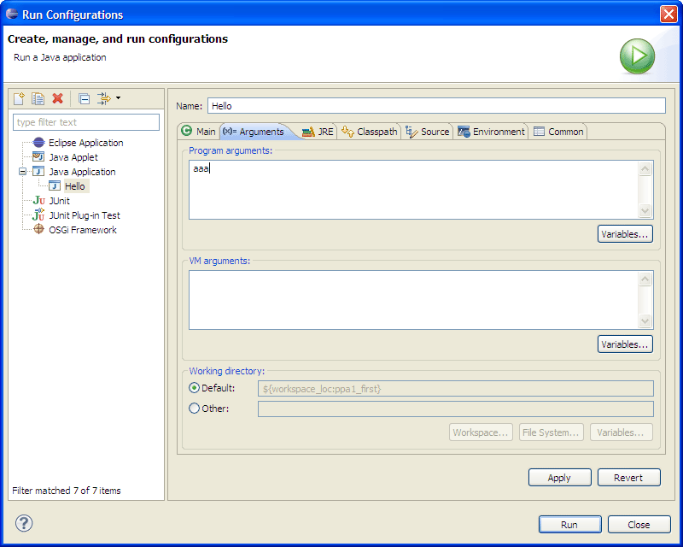
Task: Select the Arguments tab
Action: pos(256,132)
